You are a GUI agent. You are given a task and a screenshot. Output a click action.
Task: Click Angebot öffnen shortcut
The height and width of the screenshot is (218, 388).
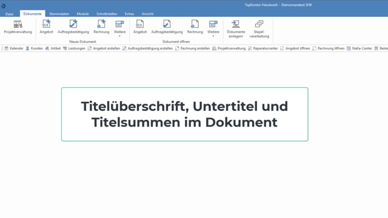295,48
